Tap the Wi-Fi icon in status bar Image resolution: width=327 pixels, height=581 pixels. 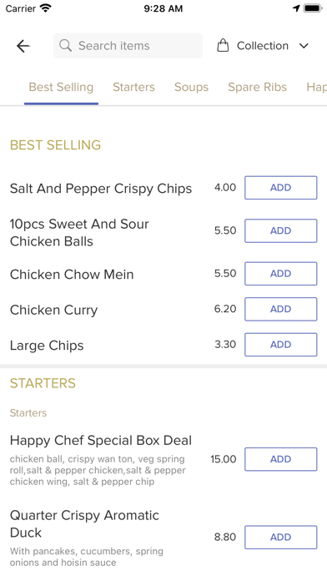pyautogui.click(x=46, y=8)
